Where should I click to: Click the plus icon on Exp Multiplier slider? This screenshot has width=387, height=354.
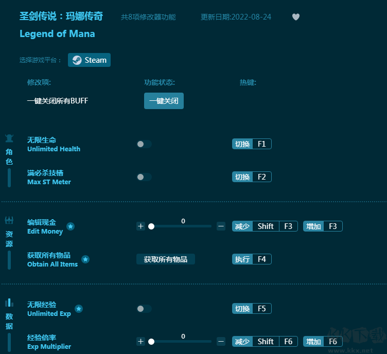click(x=140, y=342)
